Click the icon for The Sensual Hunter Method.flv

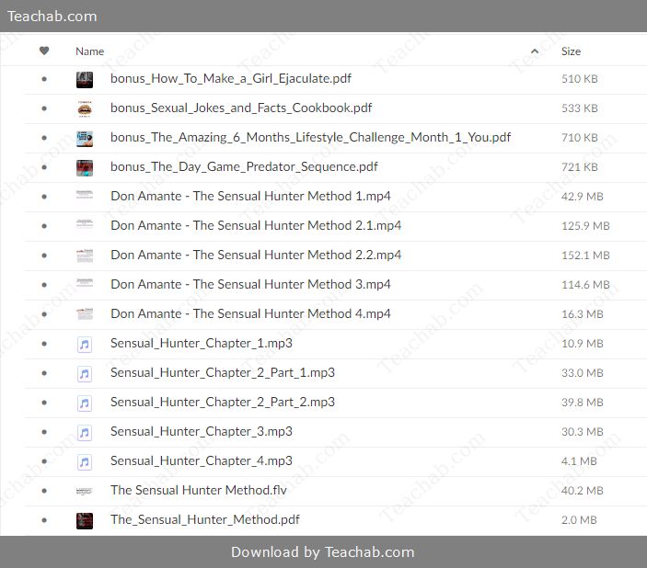pos(84,491)
